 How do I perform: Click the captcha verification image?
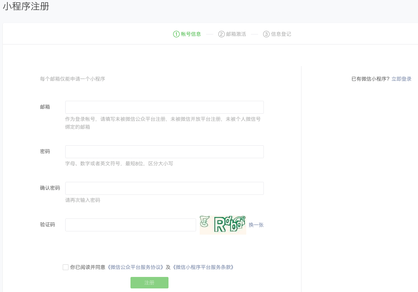pyautogui.click(x=223, y=225)
